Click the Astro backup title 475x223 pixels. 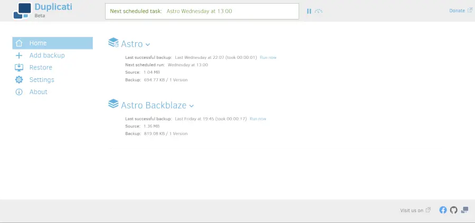coord(132,44)
